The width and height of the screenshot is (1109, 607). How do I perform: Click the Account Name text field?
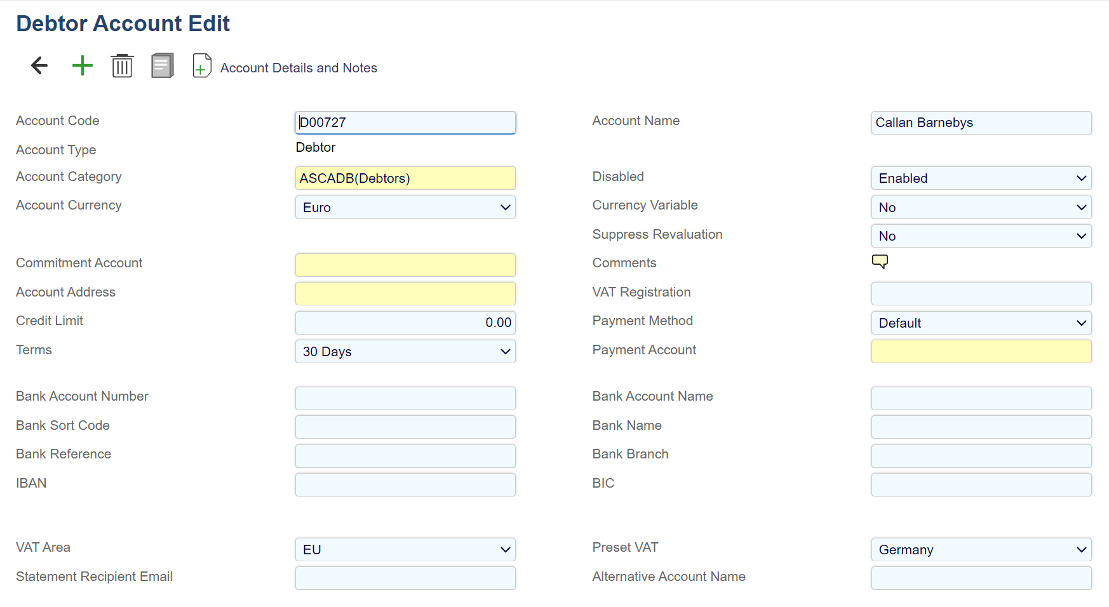(981, 123)
